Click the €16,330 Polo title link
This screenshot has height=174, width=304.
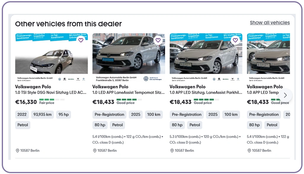coord(33,87)
